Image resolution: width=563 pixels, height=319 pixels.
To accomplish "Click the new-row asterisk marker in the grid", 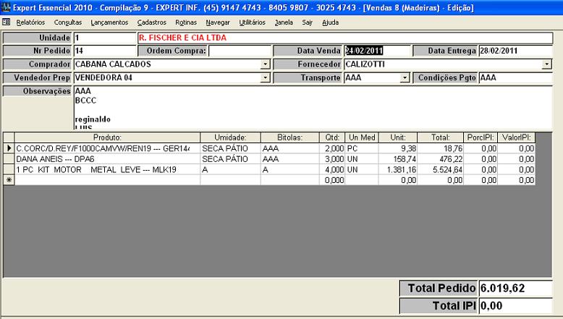I will 9,179.
